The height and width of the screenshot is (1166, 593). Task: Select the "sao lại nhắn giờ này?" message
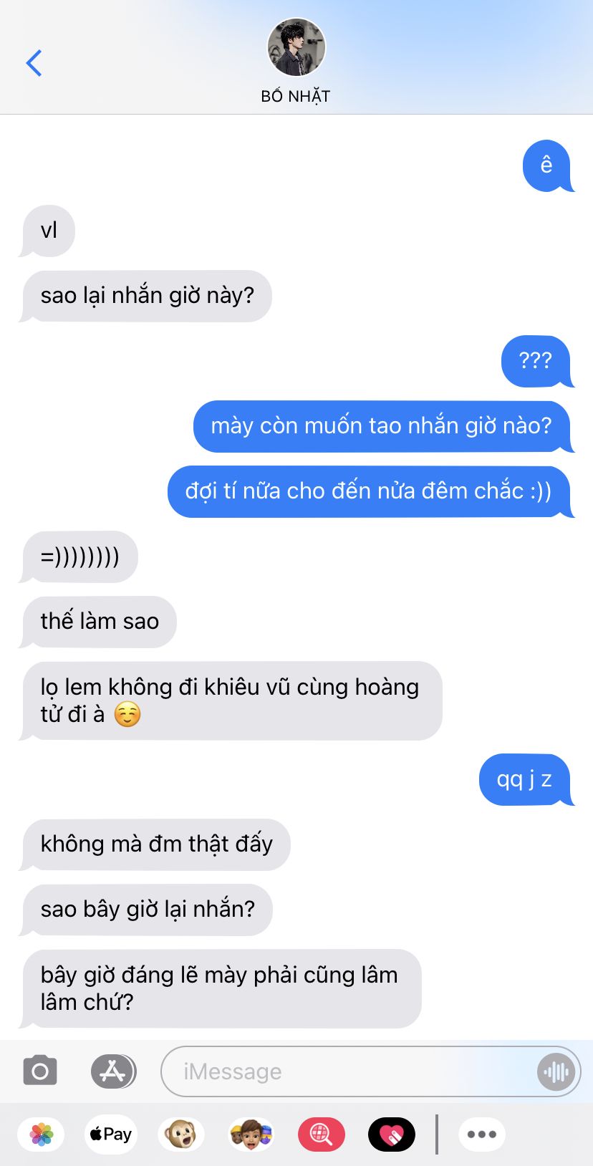point(147,296)
